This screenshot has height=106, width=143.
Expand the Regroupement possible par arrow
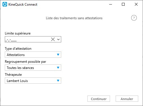point(58,68)
